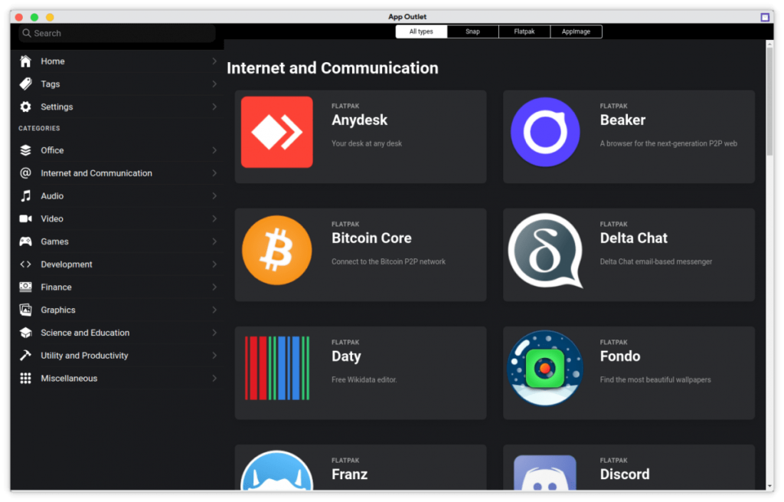Click the Graphics picture icon
This screenshot has width=784, height=502.
(25, 310)
